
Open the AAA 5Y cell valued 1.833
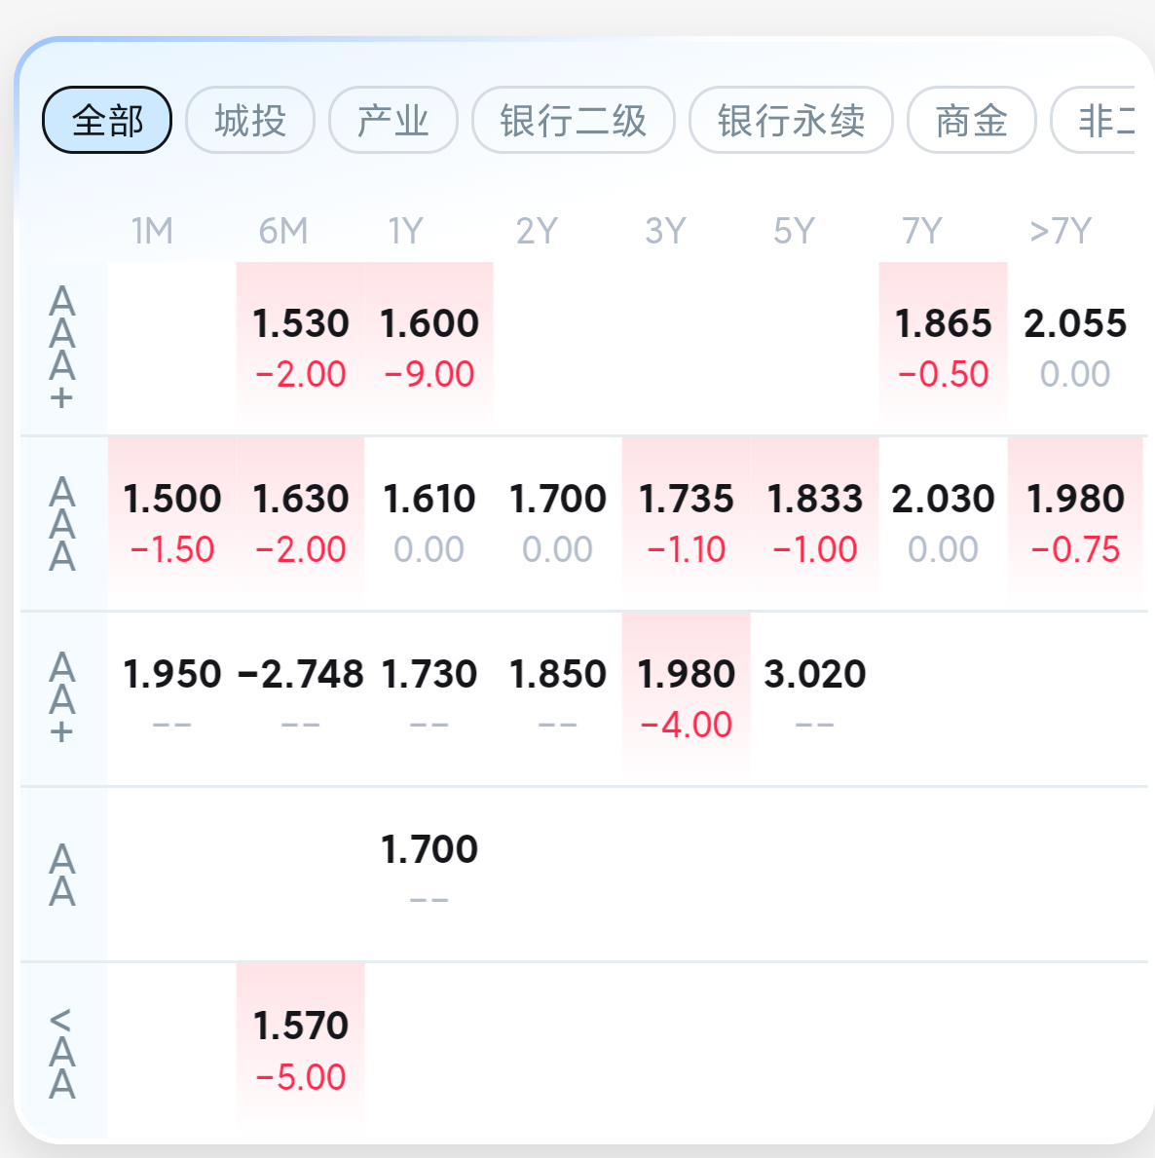click(x=814, y=523)
